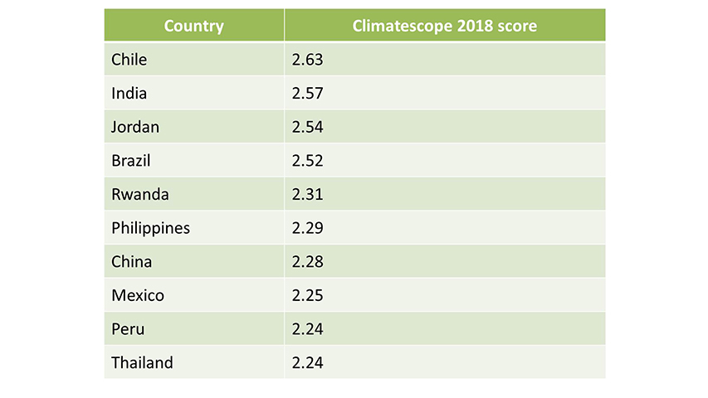The width and height of the screenshot is (708, 398).
Task: Click China's score value 2.28
Action: (x=307, y=262)
